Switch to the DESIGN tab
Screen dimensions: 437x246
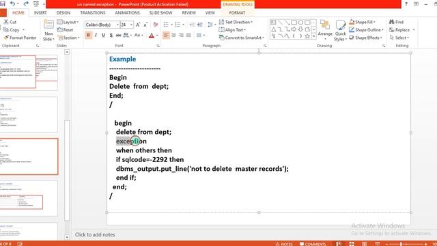[x=64, y=13]
